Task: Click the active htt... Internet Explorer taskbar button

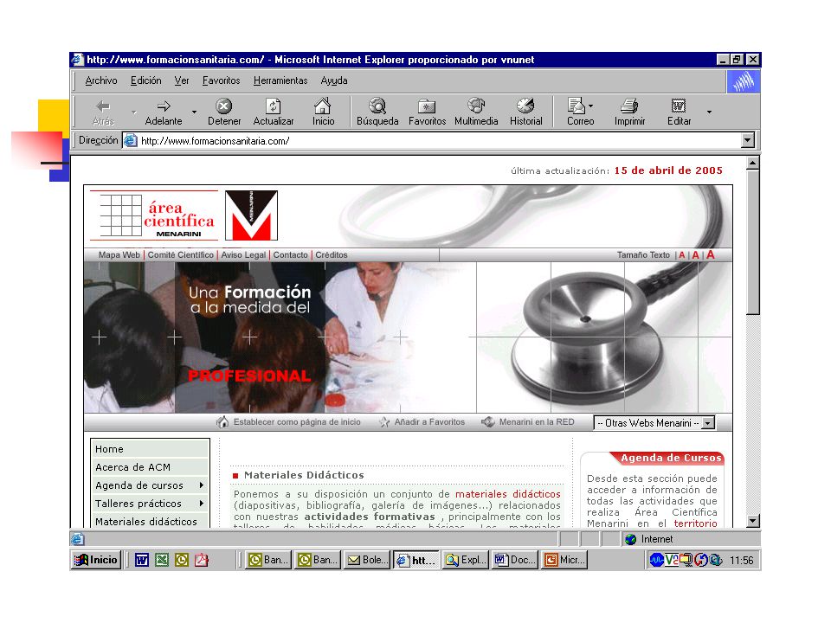Action: click(416, 560)
